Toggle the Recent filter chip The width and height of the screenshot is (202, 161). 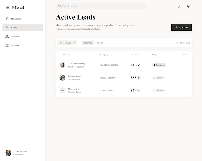click(100, 43)
